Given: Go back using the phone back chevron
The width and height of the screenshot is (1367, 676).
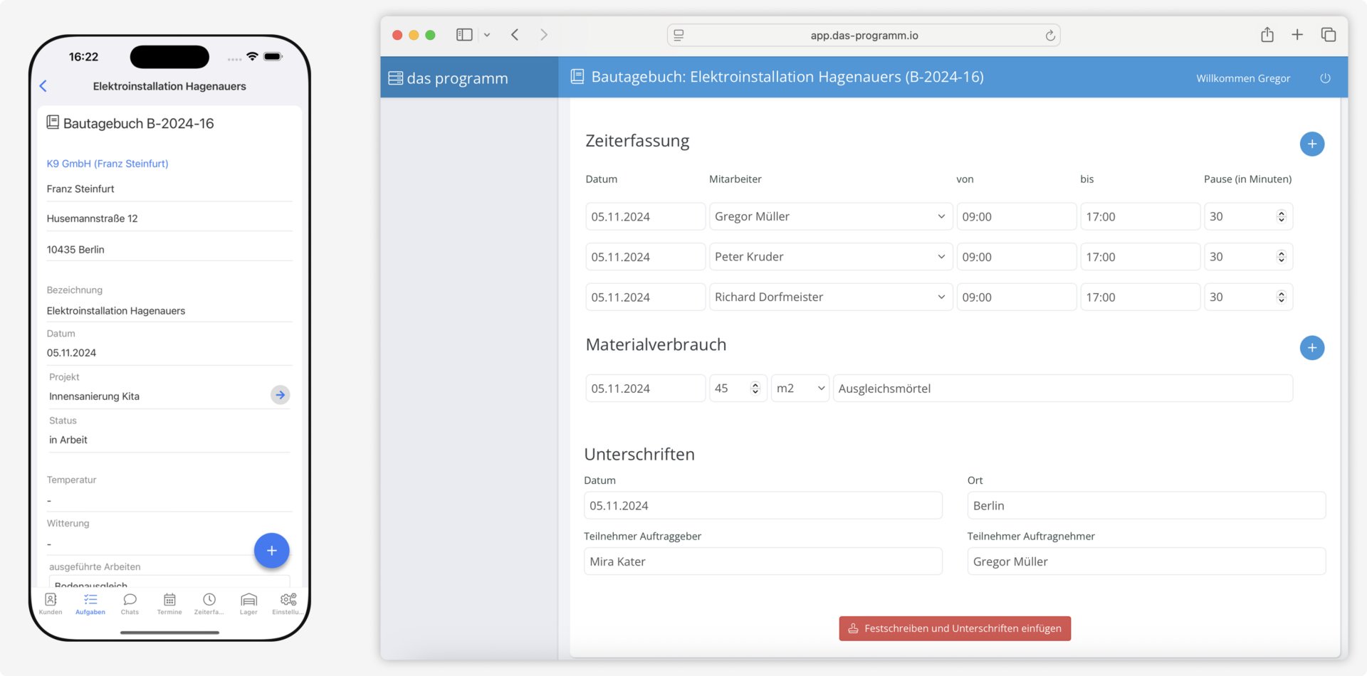Looking at the screenshot, I should [x=43, y=86].
